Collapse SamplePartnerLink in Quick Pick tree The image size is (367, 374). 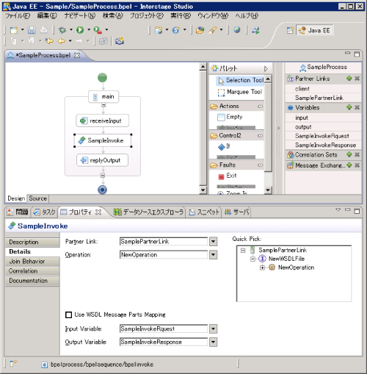pyautogui.click(x=243, y=251)
